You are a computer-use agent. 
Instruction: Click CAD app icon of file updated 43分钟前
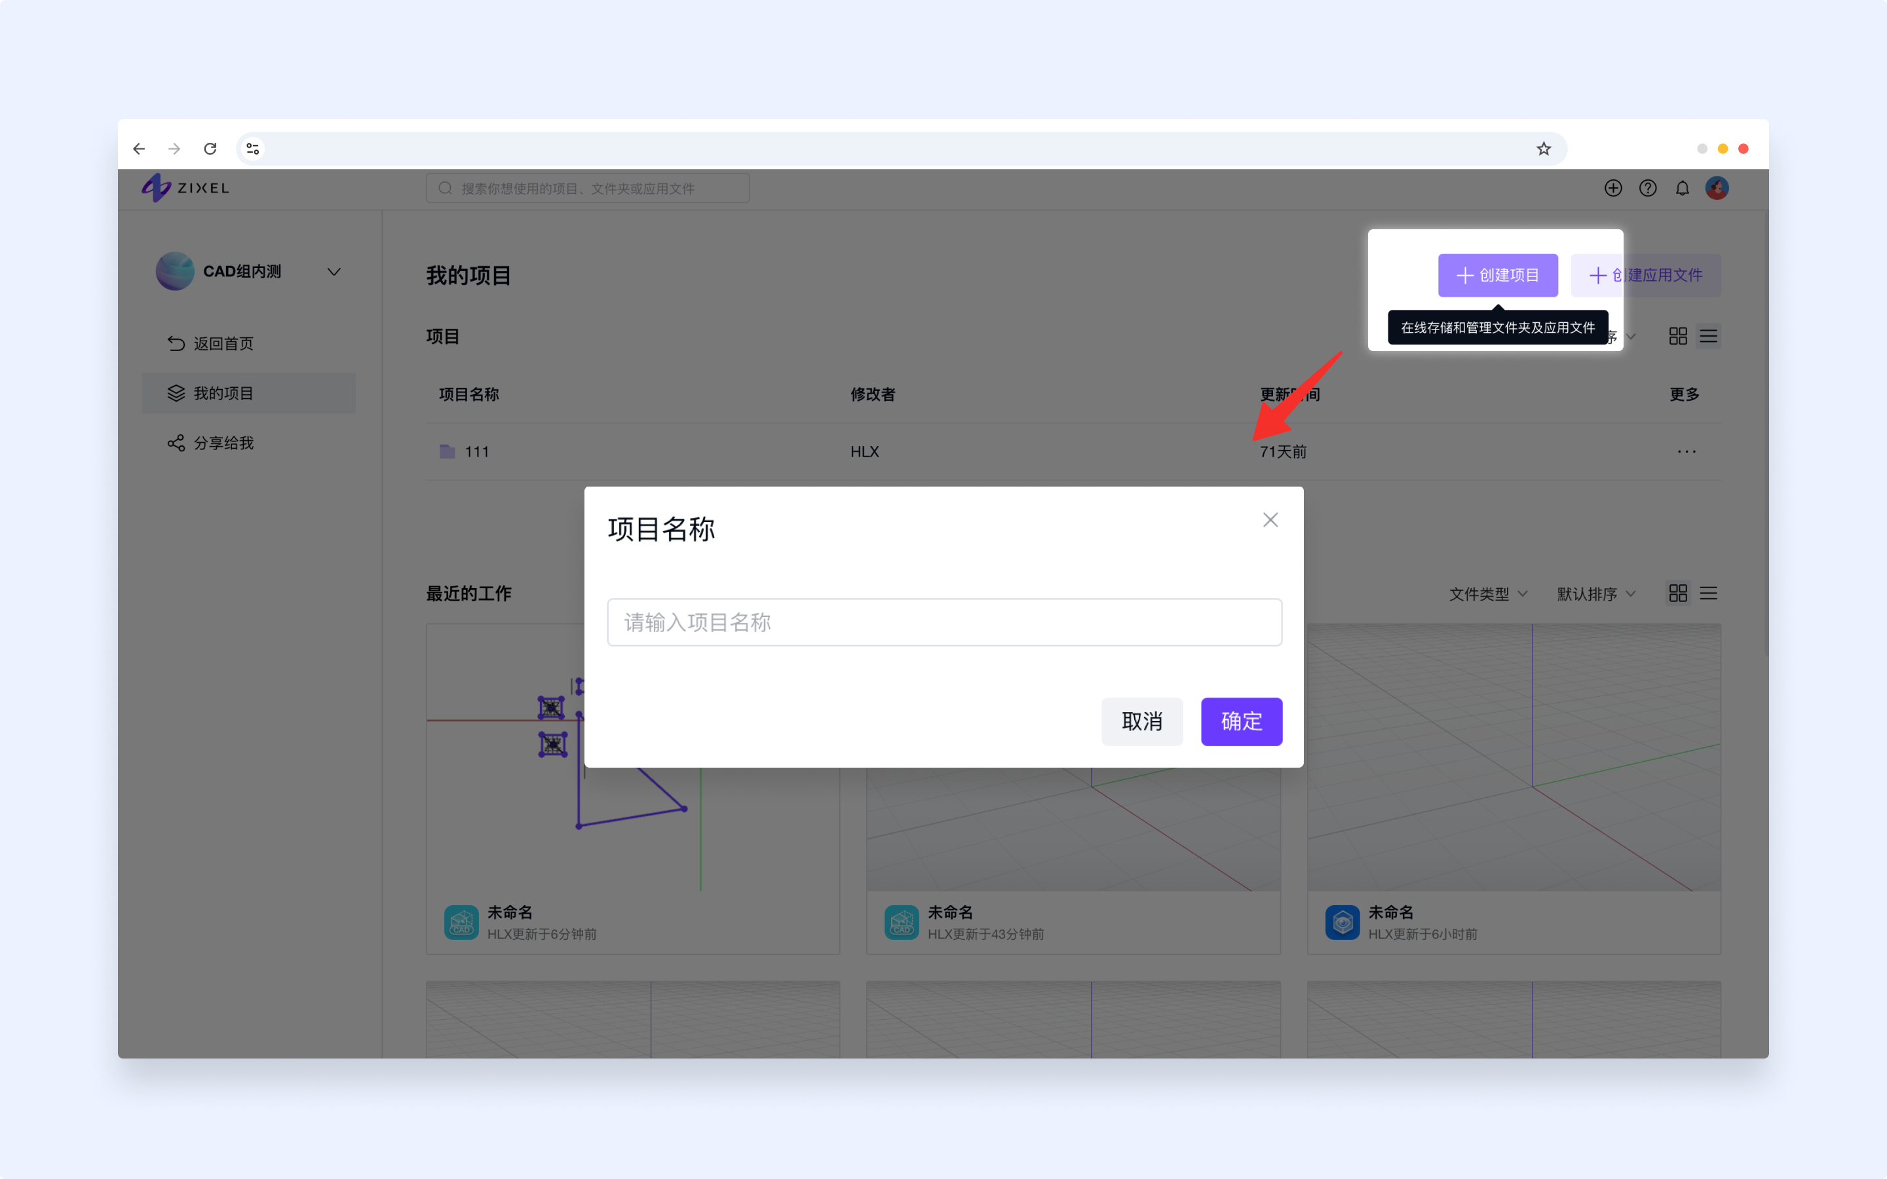(902, 922)
